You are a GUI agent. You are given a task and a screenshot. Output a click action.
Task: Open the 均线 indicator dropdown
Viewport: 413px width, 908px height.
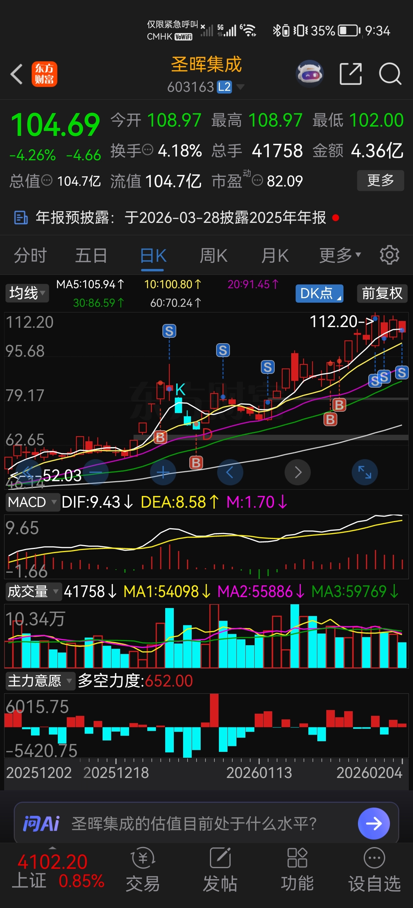coord(27,293)
